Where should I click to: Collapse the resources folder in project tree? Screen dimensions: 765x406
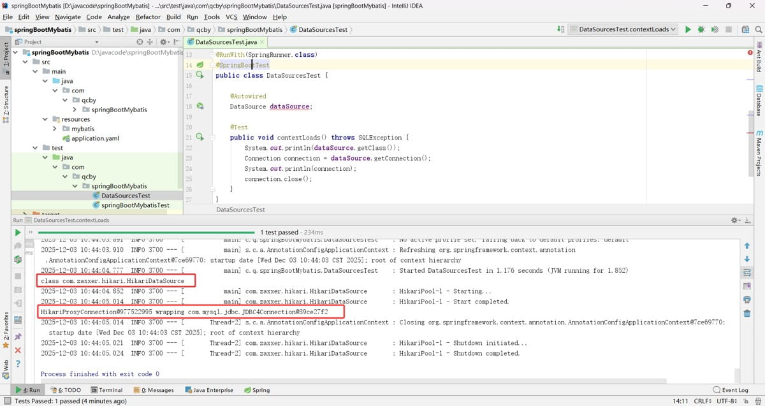point(45,119)
